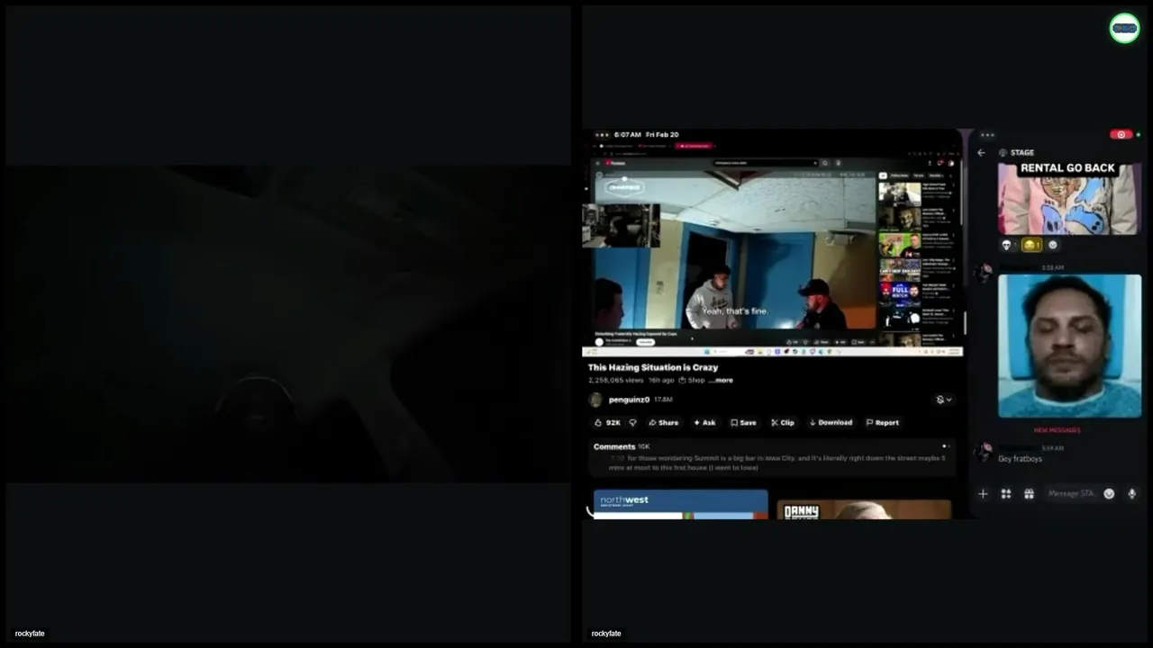Click the webcam overlay inside shared video
Image resolution: width=1153 pixels, height=648 pixels.
(x=621, y=225)
